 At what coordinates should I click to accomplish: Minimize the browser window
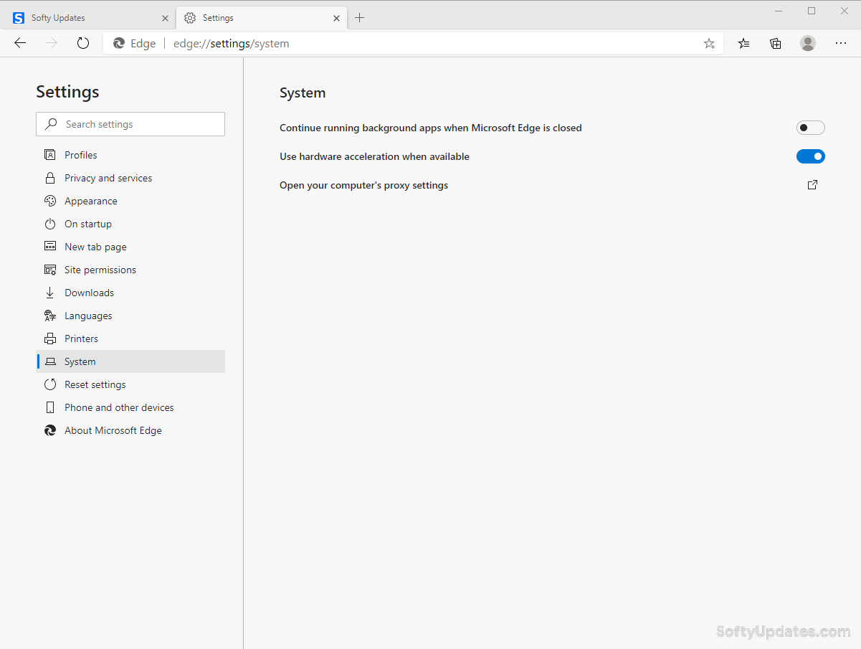pyautogui.click(x=779, y=11)
